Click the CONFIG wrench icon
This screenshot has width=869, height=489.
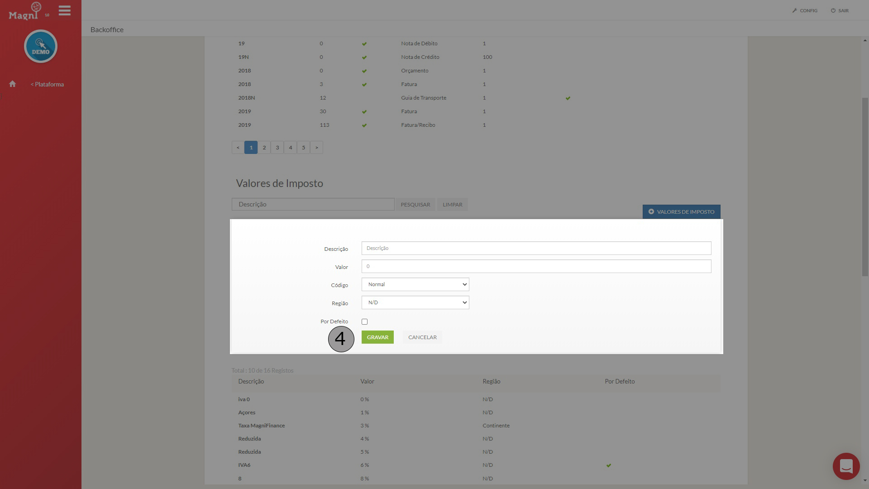794,10
